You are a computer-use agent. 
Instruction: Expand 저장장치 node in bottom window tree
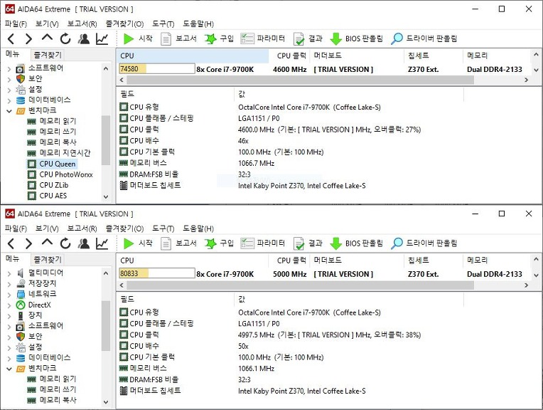click(9, 284)
